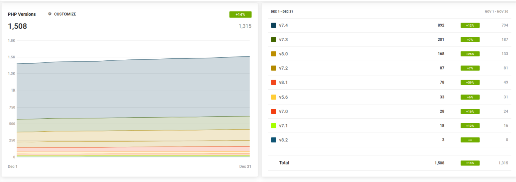
Task: Select the v7.4 color swatch
Action: 274,25
